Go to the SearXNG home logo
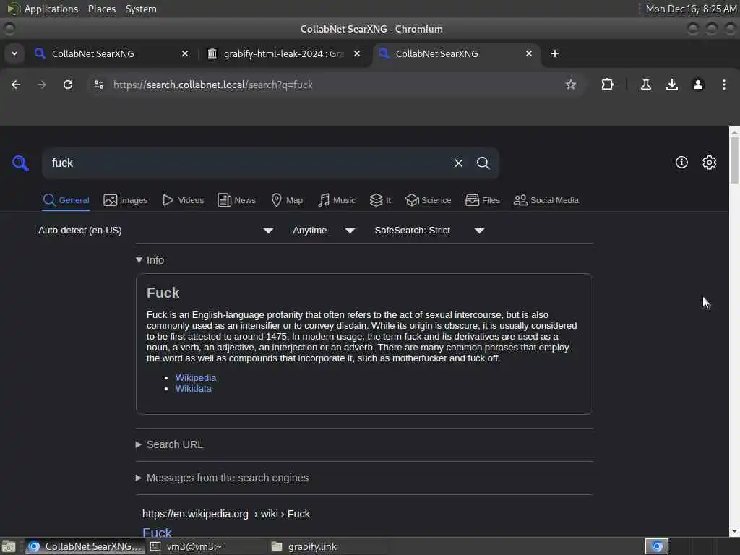 pos(20,163)
